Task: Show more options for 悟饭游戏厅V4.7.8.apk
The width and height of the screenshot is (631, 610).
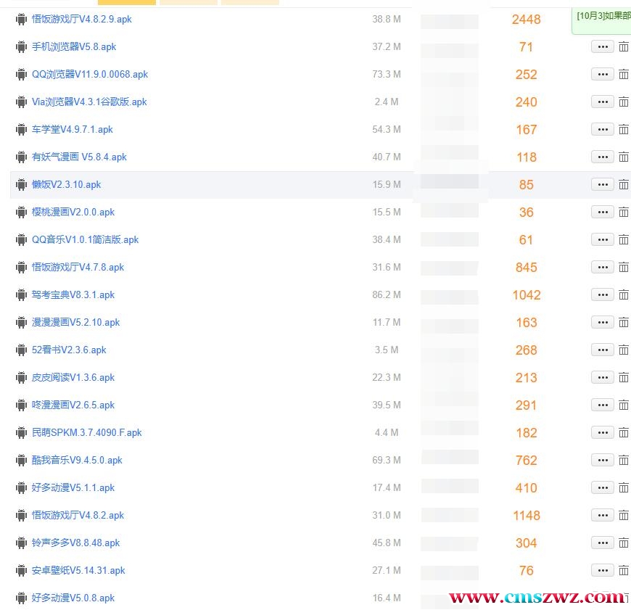Action: [603, 267]
